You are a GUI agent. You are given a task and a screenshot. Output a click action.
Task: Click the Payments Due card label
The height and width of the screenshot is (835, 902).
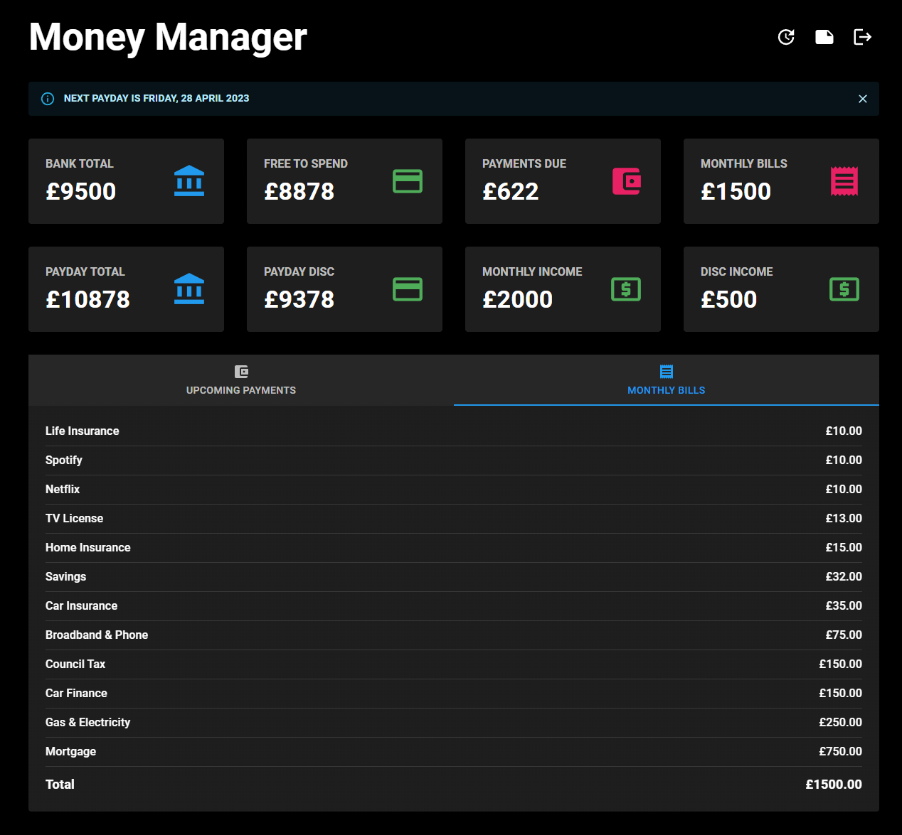tap(524, 163)
